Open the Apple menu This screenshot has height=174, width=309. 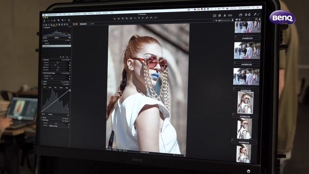pos(45,15)
